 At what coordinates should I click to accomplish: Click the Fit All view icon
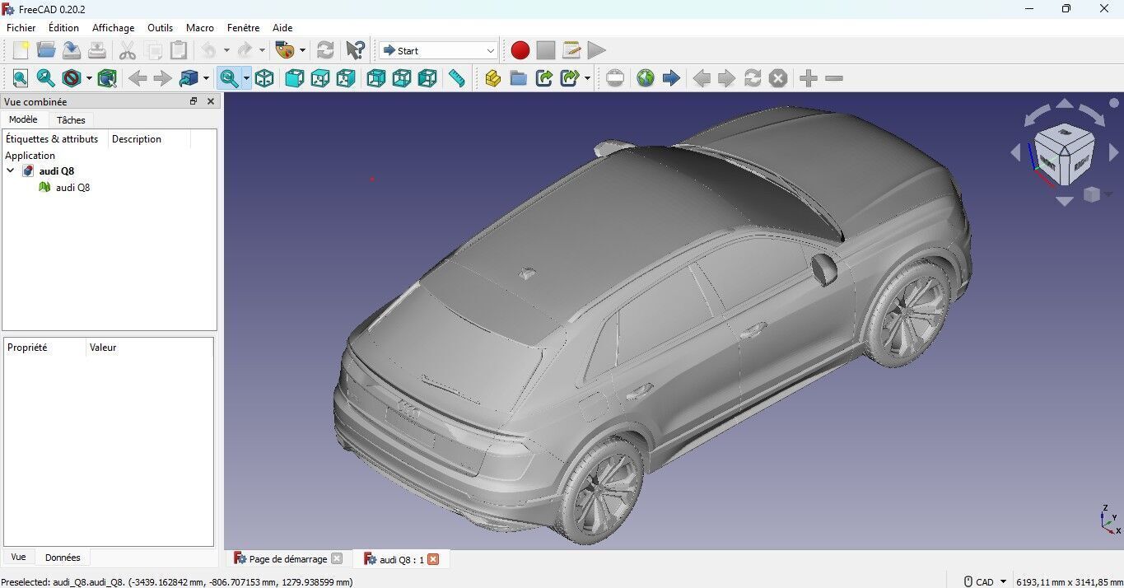(21, 78)
